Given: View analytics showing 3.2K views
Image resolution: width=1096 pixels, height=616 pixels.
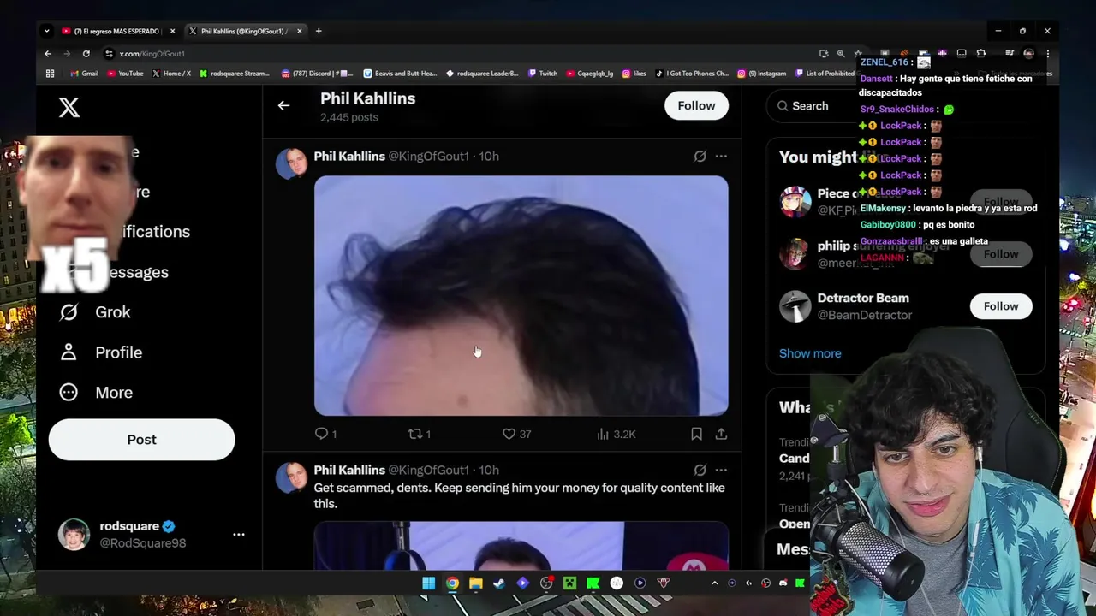Looking at the screenshot, I should click(x=616, y=434).
